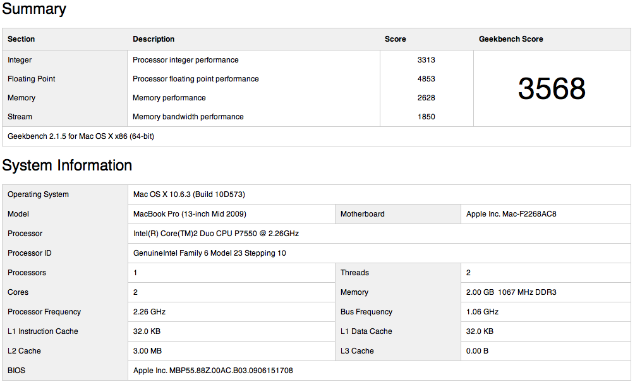Screen dimensions: 635x387
Task: Select the Operating System label
Action: pyautogui.click(x=38, y=194)
